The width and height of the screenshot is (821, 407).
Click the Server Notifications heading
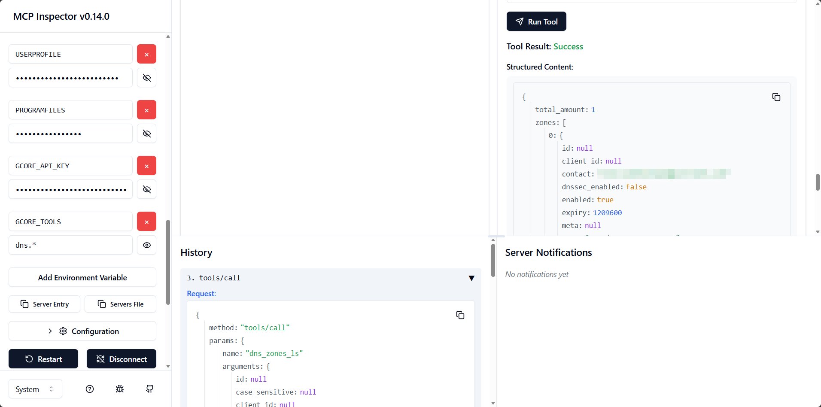click(x=548, y=252)
